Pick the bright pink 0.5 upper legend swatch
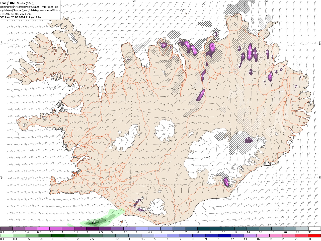The image size is (321, 241). pos(43,229)
